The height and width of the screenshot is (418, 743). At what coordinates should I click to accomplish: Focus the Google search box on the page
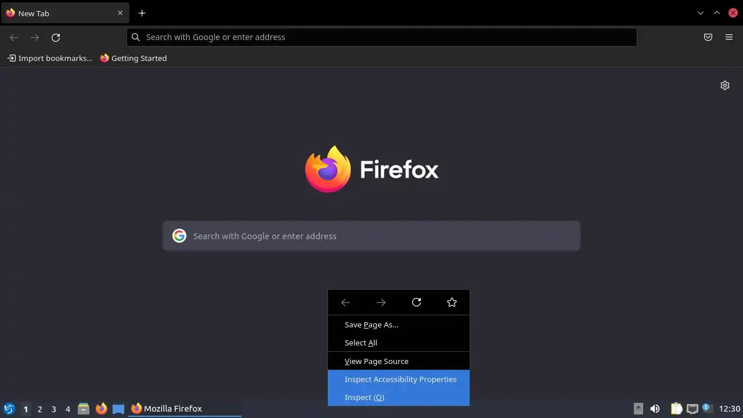coord(371,236)
